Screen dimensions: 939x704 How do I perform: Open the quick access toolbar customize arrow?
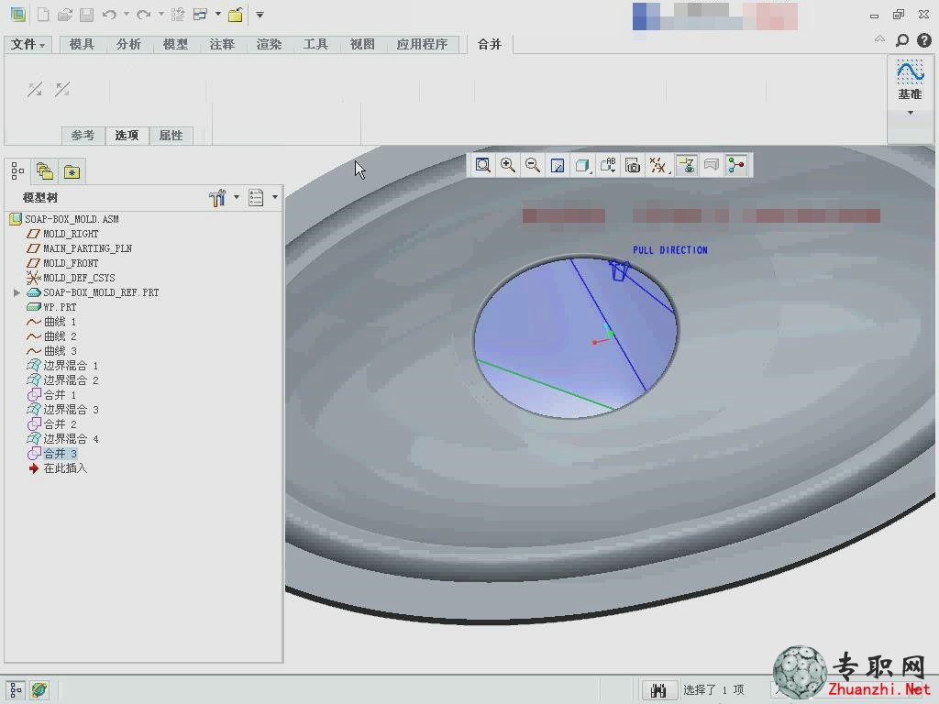click(x=260, y=15)
